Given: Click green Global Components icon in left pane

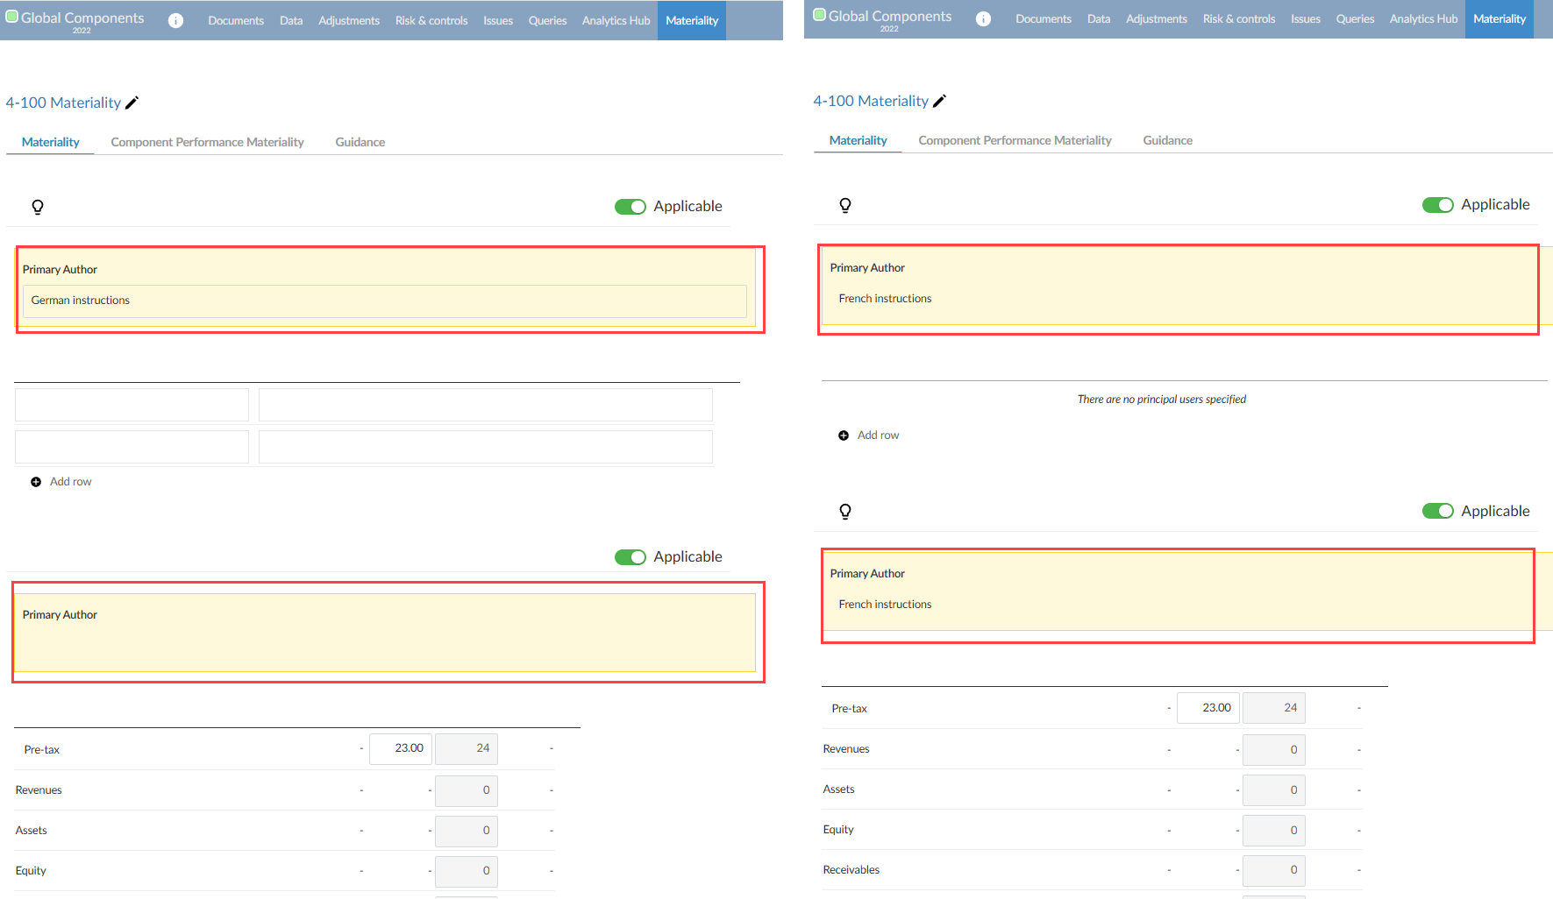Looking at the screenshot, I should [12, 17].
